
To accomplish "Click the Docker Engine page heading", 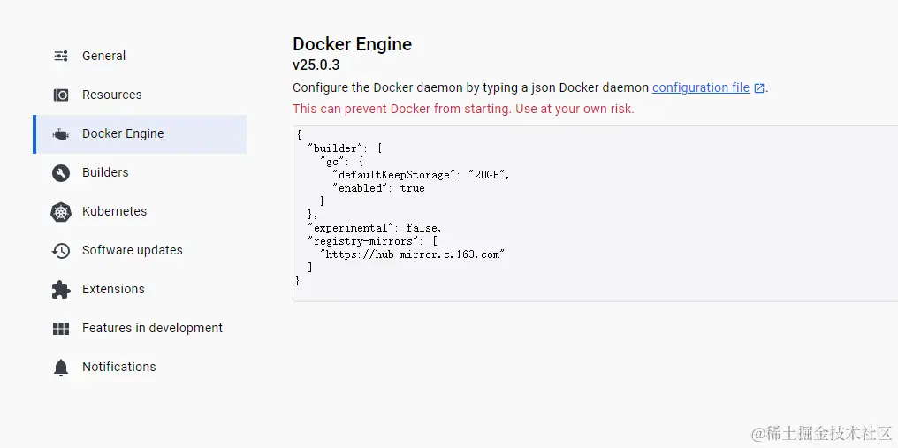I will (x=352, y=44).
